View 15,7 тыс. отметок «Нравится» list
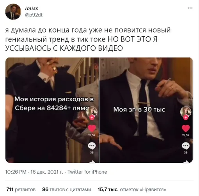The height and width of the screenshot is (196, 199). coord(132,189)
